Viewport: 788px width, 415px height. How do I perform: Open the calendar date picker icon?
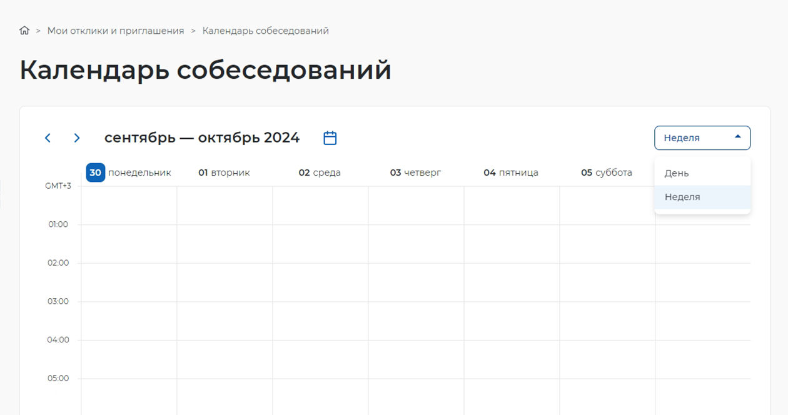[330, 137]
